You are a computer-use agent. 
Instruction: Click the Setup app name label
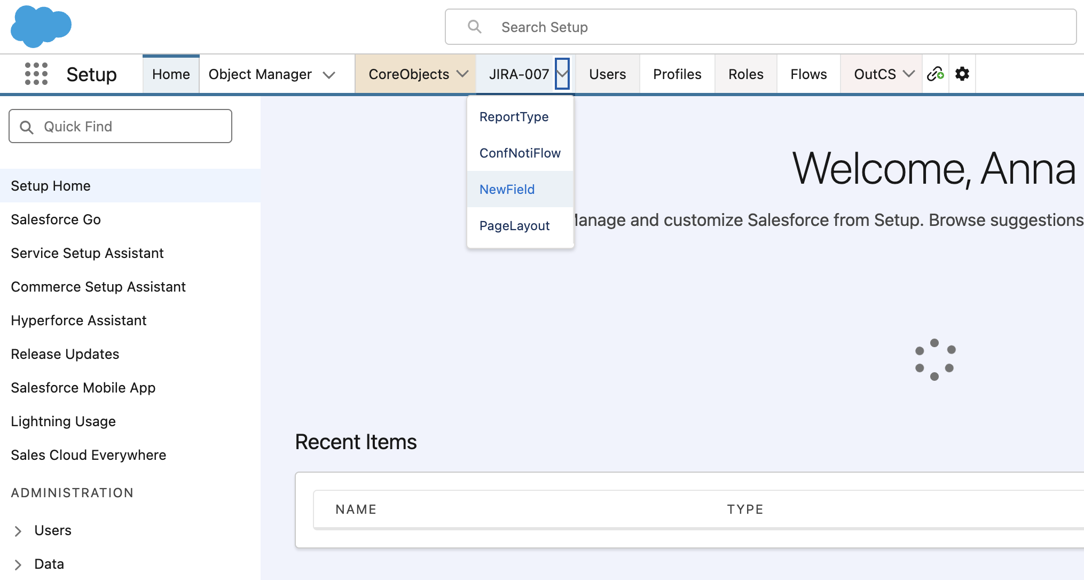point(91,74)
